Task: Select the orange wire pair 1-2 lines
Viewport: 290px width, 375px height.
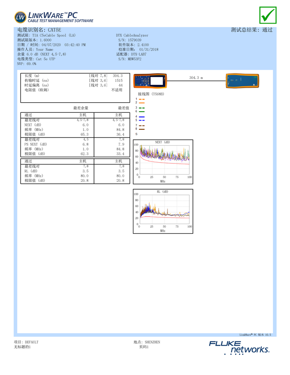Action: [x=142, y=101]
